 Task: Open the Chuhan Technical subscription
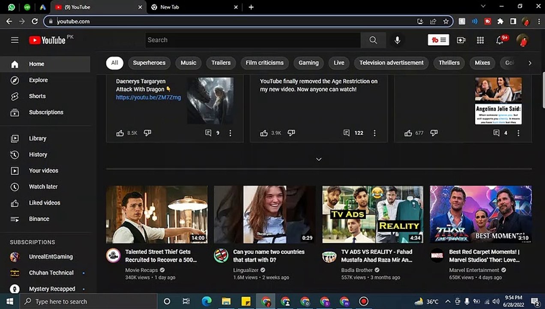(x=45, y=273)
